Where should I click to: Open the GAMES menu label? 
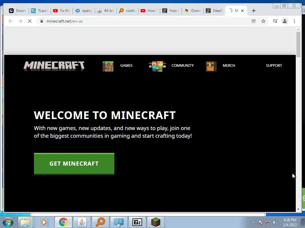[x=126, y=66]
